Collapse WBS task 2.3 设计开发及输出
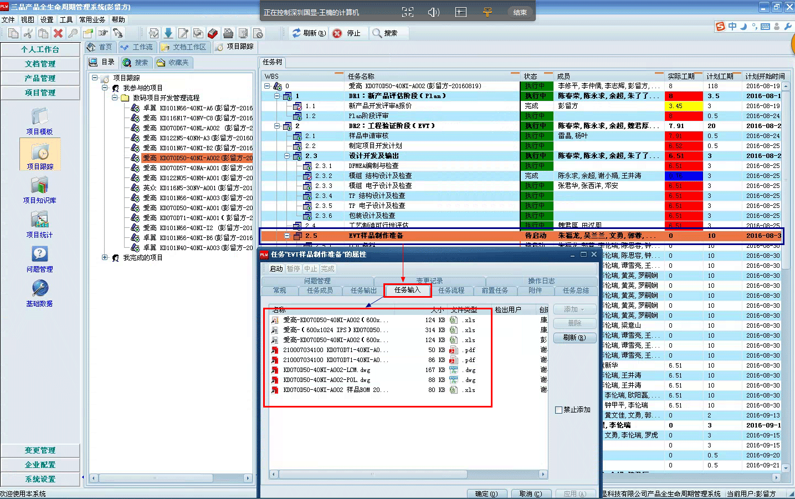Image resolution: width=795 pixels, height=499 pixels. click(288, 156)
